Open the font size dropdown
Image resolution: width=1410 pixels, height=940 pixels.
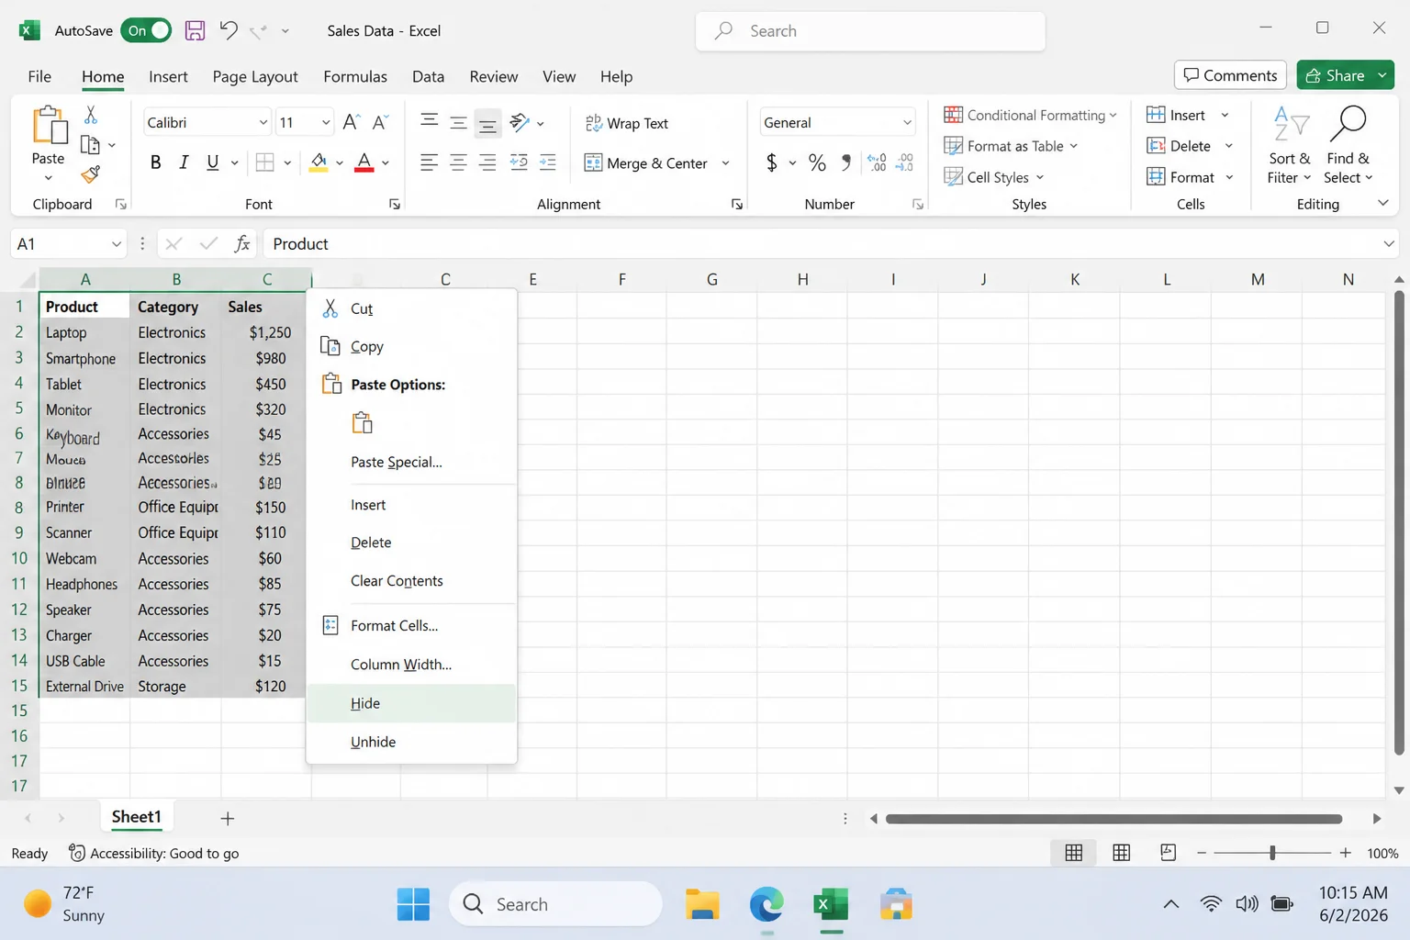coord(326,122)
